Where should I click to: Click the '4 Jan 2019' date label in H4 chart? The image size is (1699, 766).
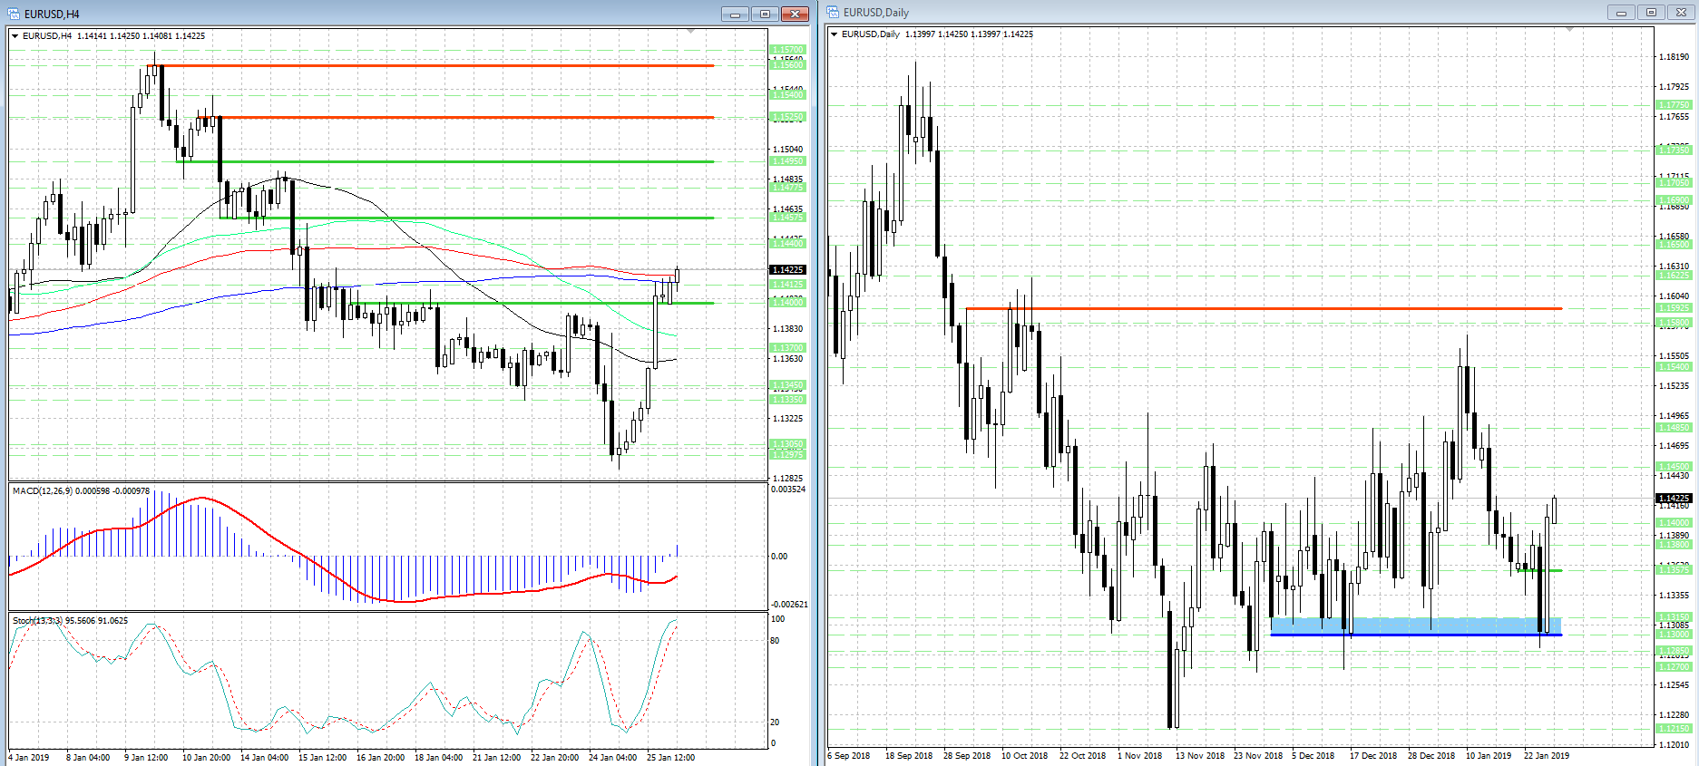[x=29, y=757]
